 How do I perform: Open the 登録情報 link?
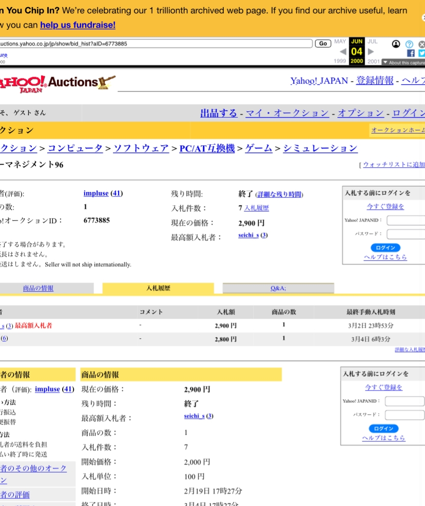(x=375, y=81)
